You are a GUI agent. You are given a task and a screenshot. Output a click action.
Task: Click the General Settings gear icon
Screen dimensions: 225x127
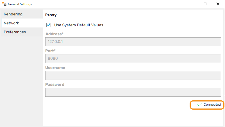(x=4, y=4)
